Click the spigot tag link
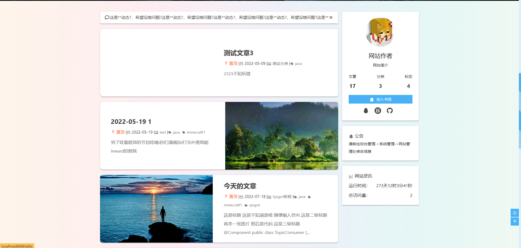 (x=254, y=205)
